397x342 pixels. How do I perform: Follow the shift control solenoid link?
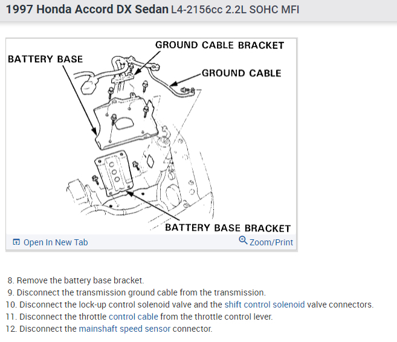click(265, 305)
